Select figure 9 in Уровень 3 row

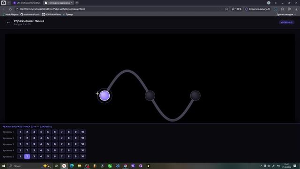(x=75, y=144)
